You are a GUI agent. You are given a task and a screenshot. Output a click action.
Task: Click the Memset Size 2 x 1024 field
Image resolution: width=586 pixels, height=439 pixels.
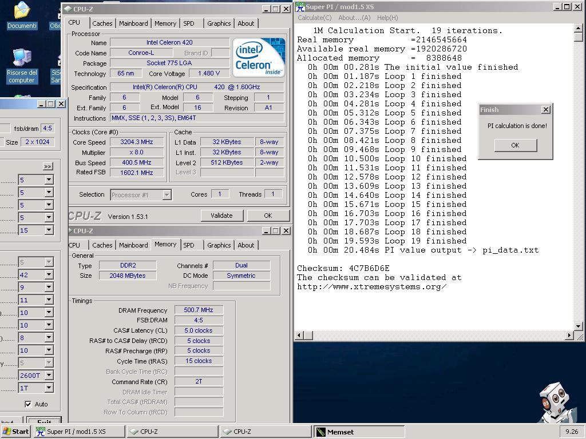pos(37,142)
